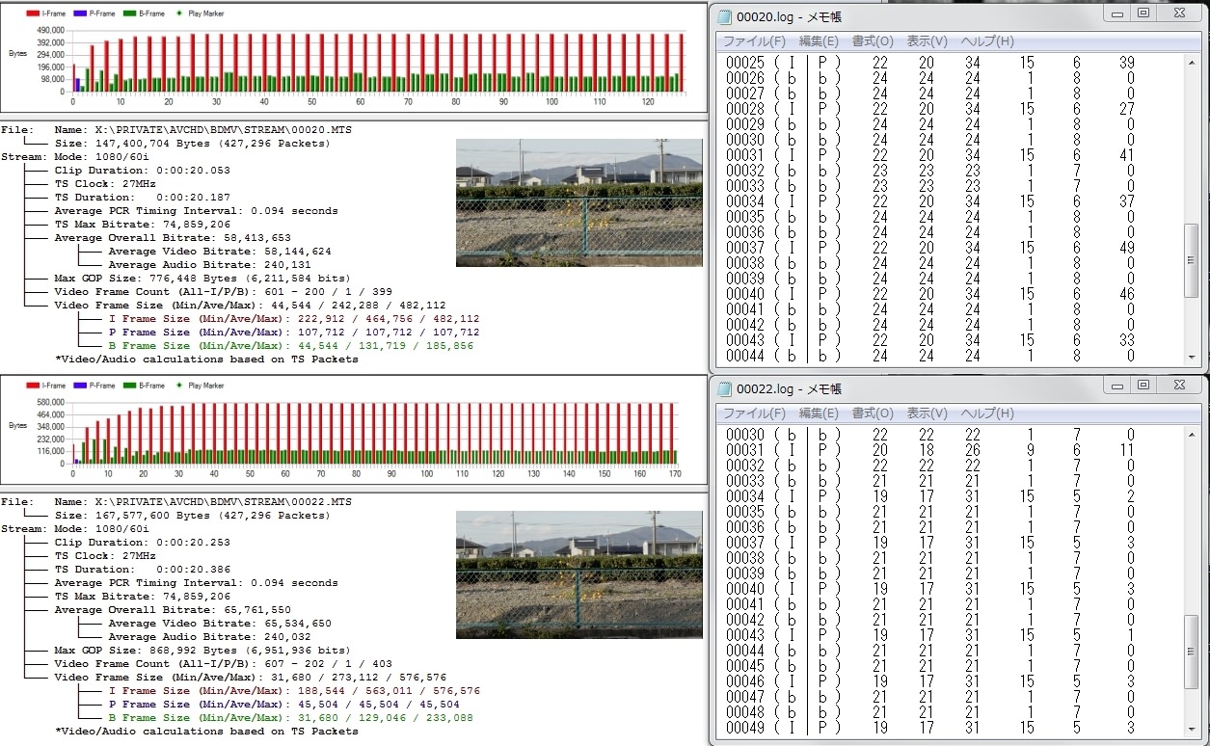1210x746 pixels.
Task: Click the green B-Frame legend swatch in bottom chart
Action: click(x=129, y=386)
